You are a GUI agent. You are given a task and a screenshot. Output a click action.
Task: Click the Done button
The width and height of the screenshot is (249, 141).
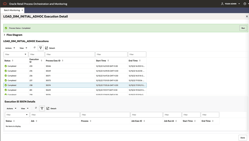[x=242, y=138]
